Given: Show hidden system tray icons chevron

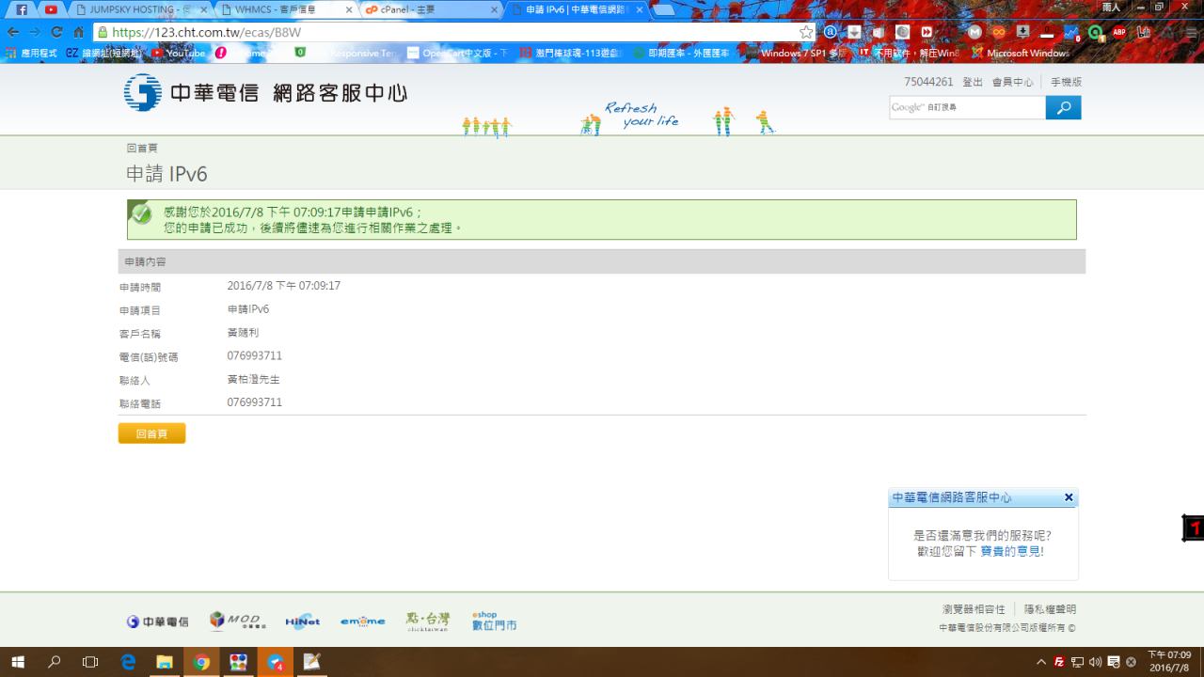Looking at the screenshot, I should point(1041,662).
